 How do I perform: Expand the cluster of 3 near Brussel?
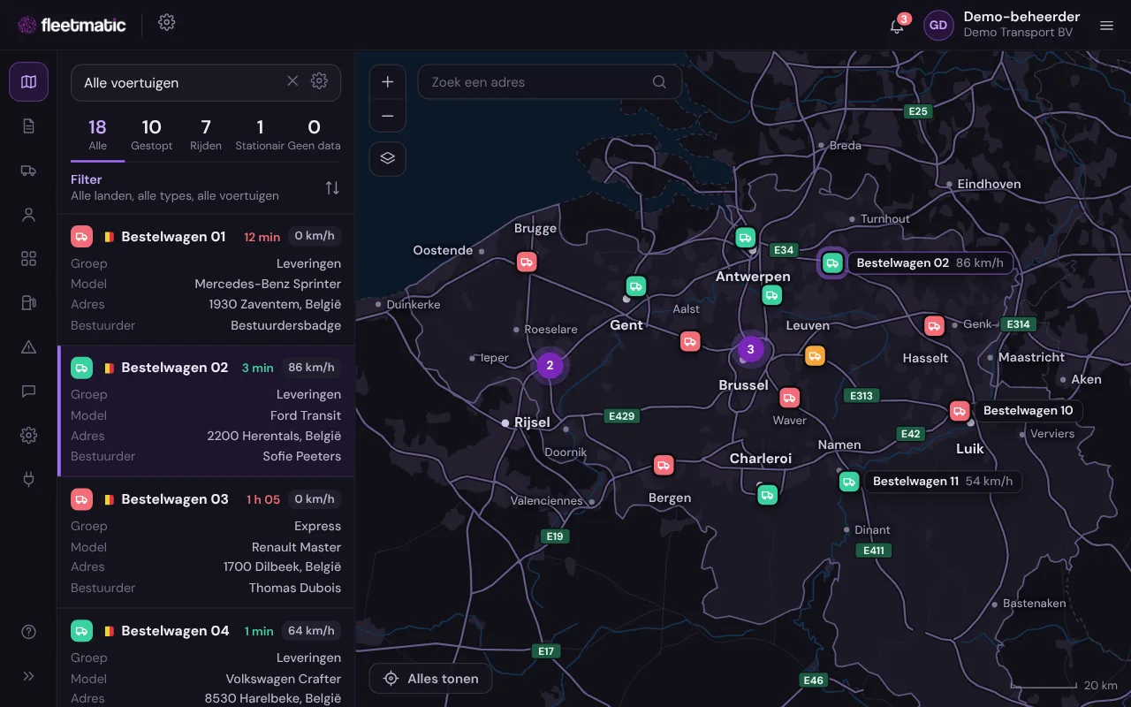click(750, 349)
